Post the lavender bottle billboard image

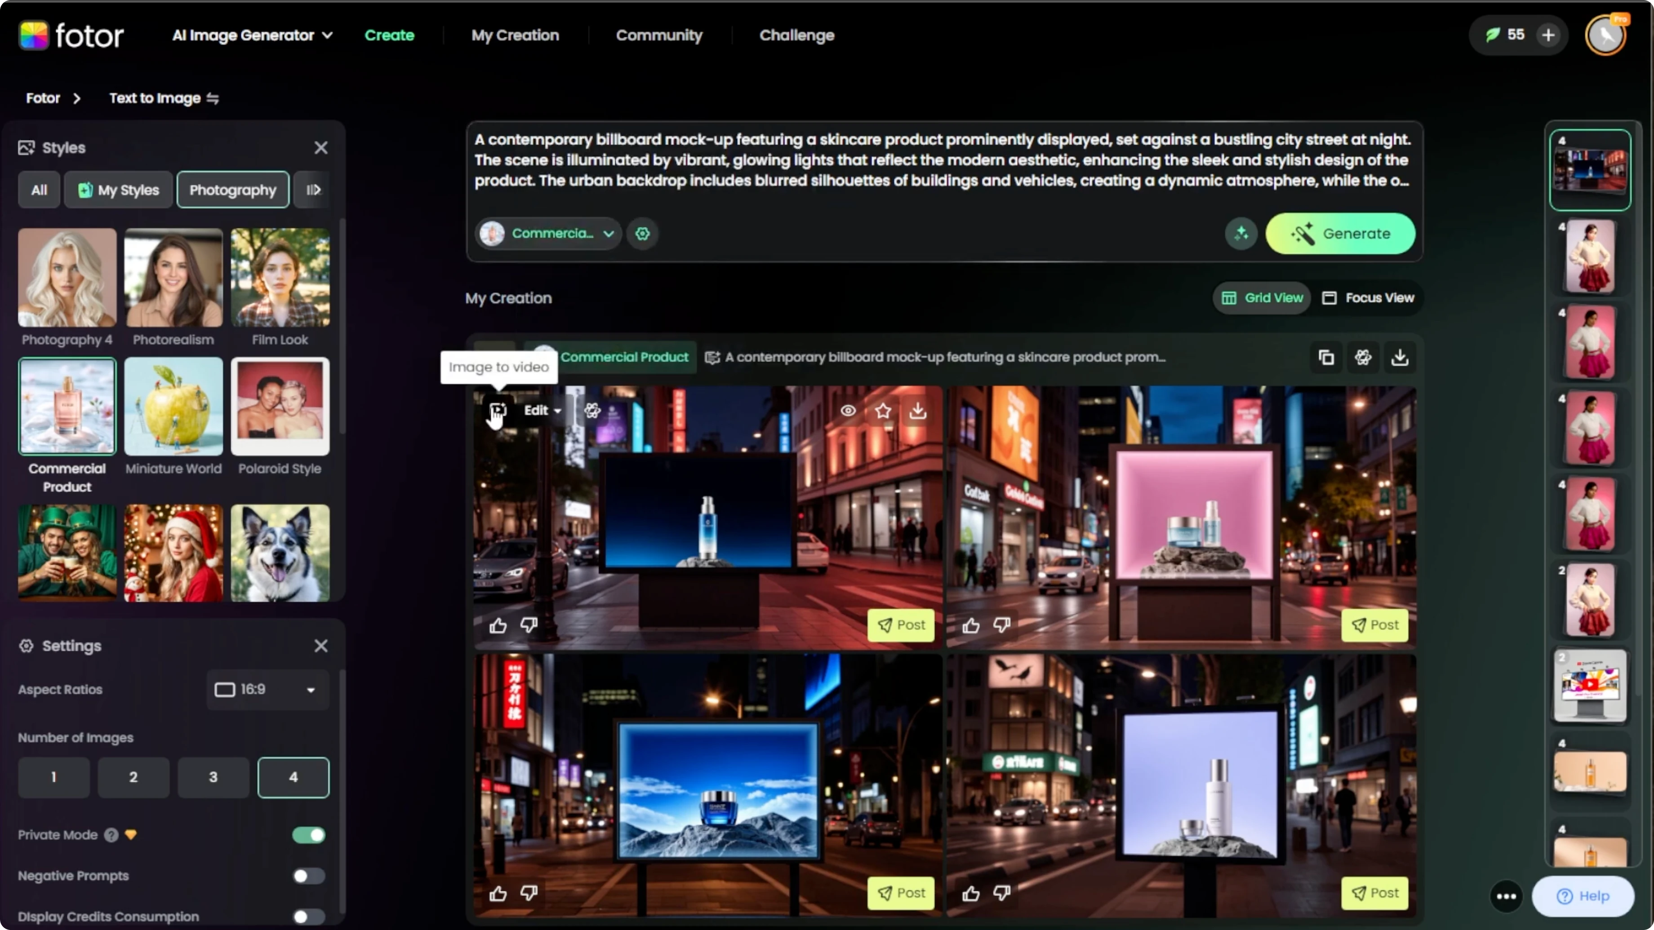pyautogui.click(x=1374, y=893)
